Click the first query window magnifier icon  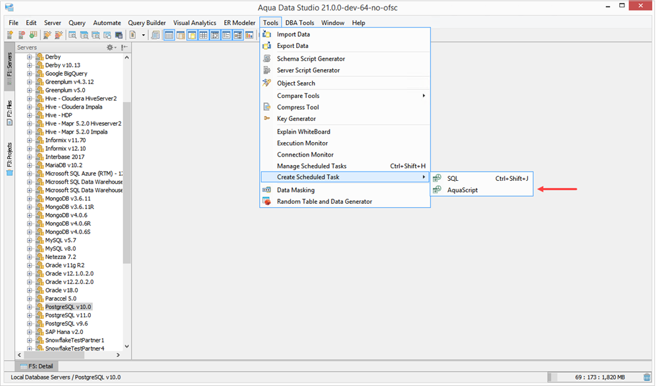coord(72,35)
